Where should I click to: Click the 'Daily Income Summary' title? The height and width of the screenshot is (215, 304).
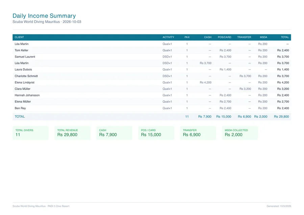44,16
